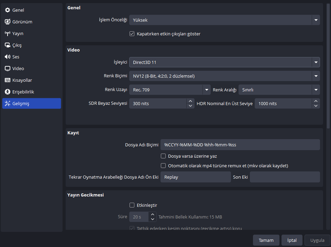
Task: Open Ses settings via speaker icon
Action: 8,57
